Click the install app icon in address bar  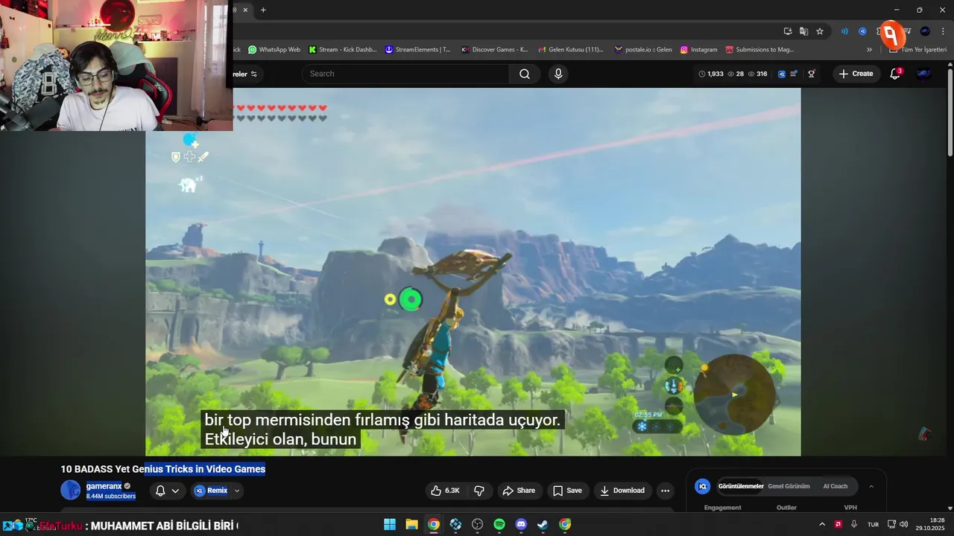[x=788, y=31]
